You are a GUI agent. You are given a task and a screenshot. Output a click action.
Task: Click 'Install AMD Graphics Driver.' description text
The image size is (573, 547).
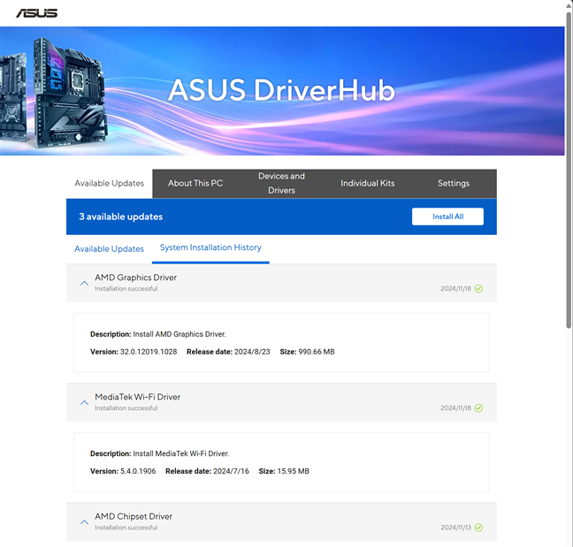point(180,334)
